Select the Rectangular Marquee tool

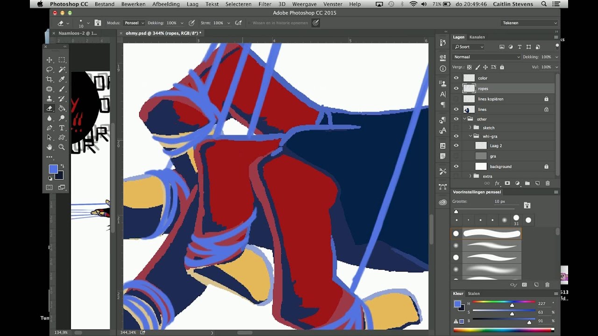pos(62,60)
